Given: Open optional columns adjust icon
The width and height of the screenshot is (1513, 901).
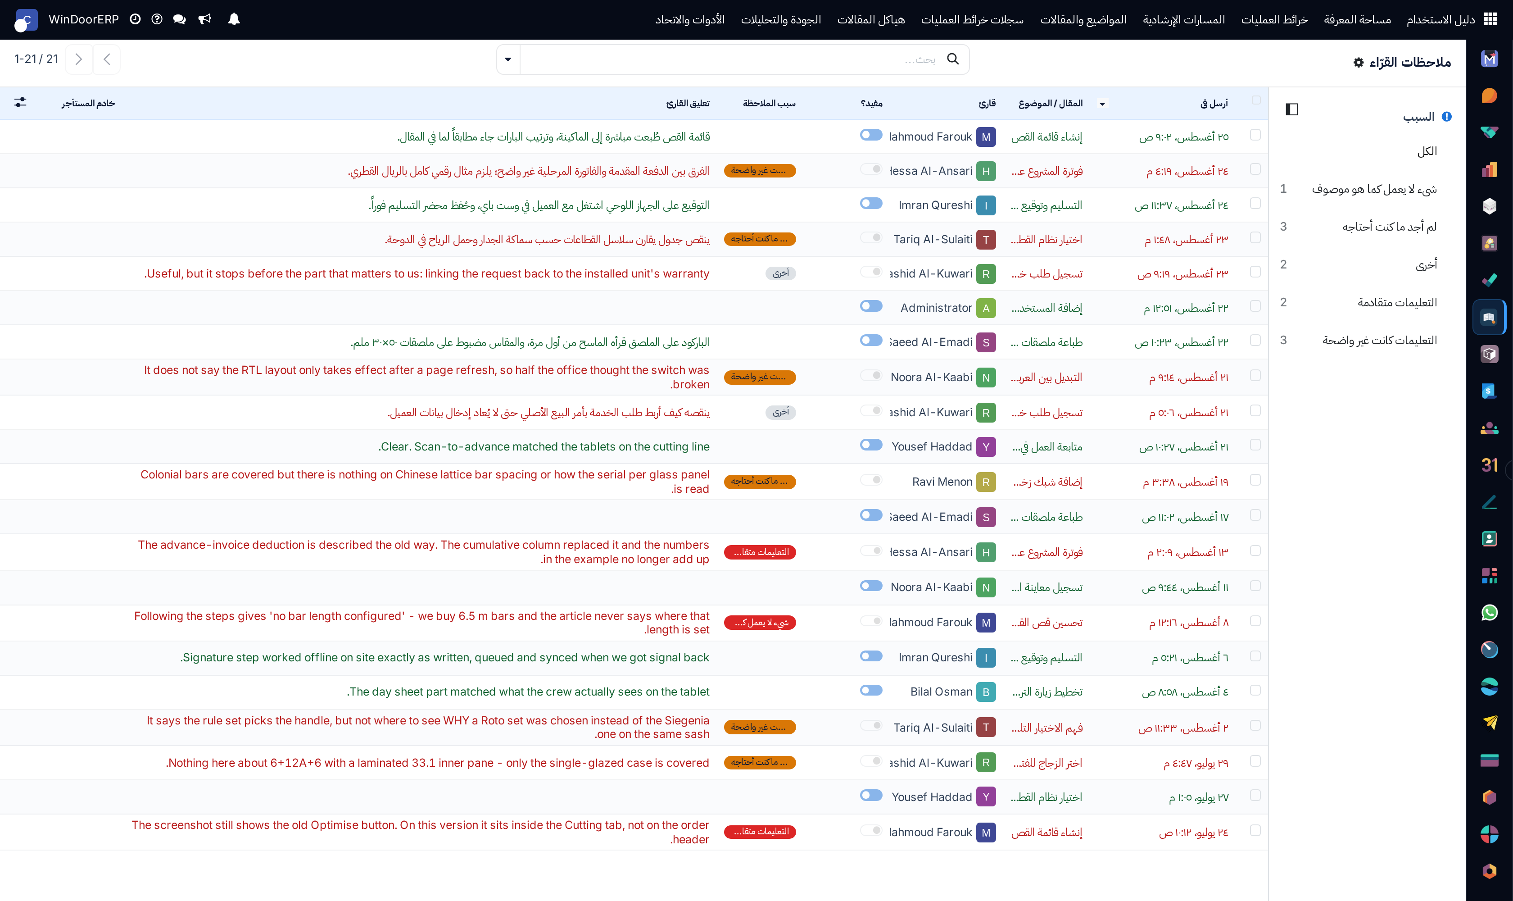Looking at the screenshot, I should (x=21, y=103).
